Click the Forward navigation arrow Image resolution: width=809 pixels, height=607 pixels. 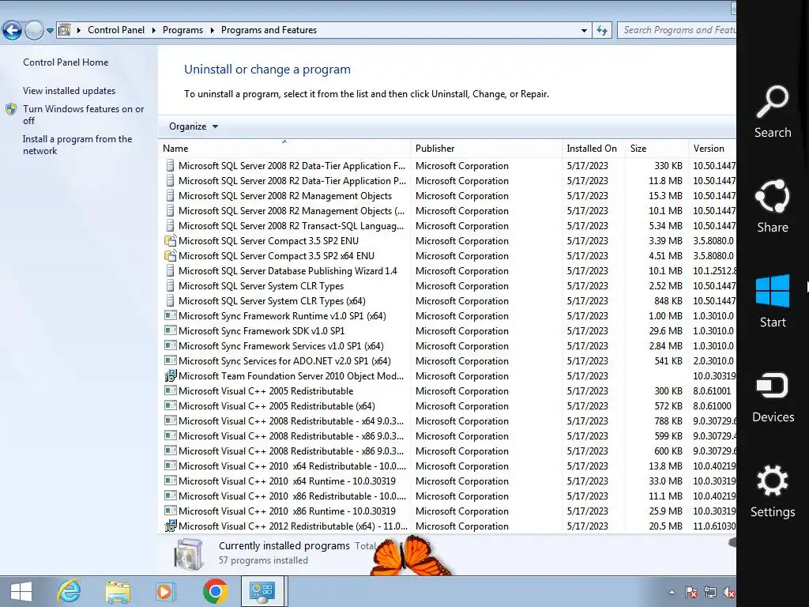34,31
